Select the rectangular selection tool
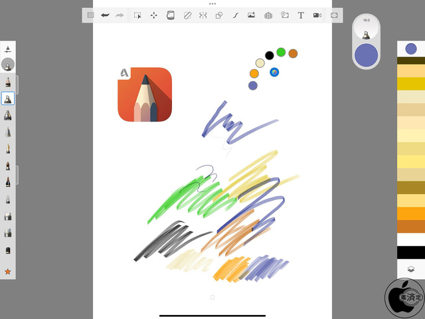The height and width of the screenshot is (319, 425). 137,15
